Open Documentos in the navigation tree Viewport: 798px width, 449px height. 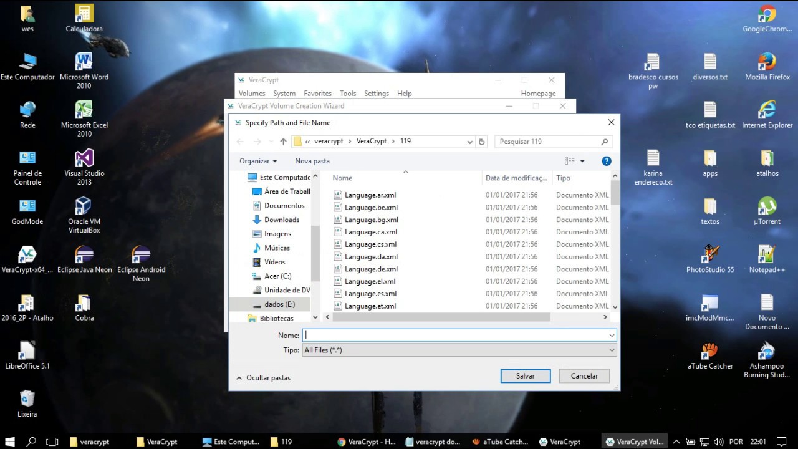point(278,206)
